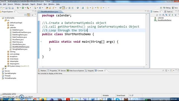This screenshot has height=101, width=179.
Task: Collapse All in Project Explorer toolbar
Action: tap(25, 15)
